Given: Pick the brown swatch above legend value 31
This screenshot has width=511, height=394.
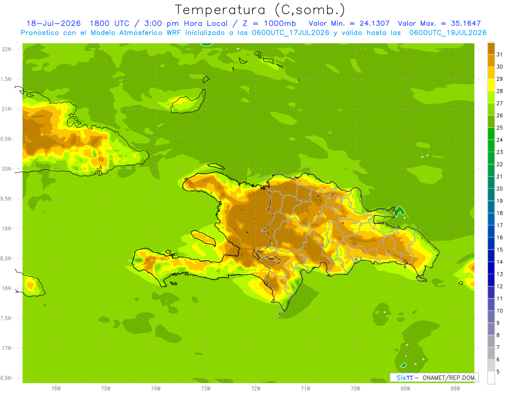Looking at the screenshot, I should click(491, 48).
